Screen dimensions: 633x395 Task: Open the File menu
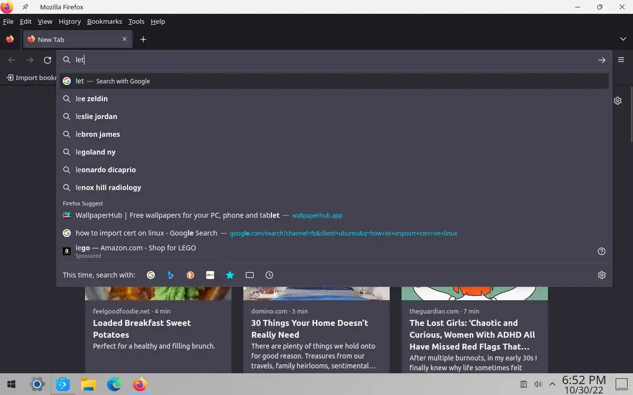pyautogui.click(x=8, y=21)
